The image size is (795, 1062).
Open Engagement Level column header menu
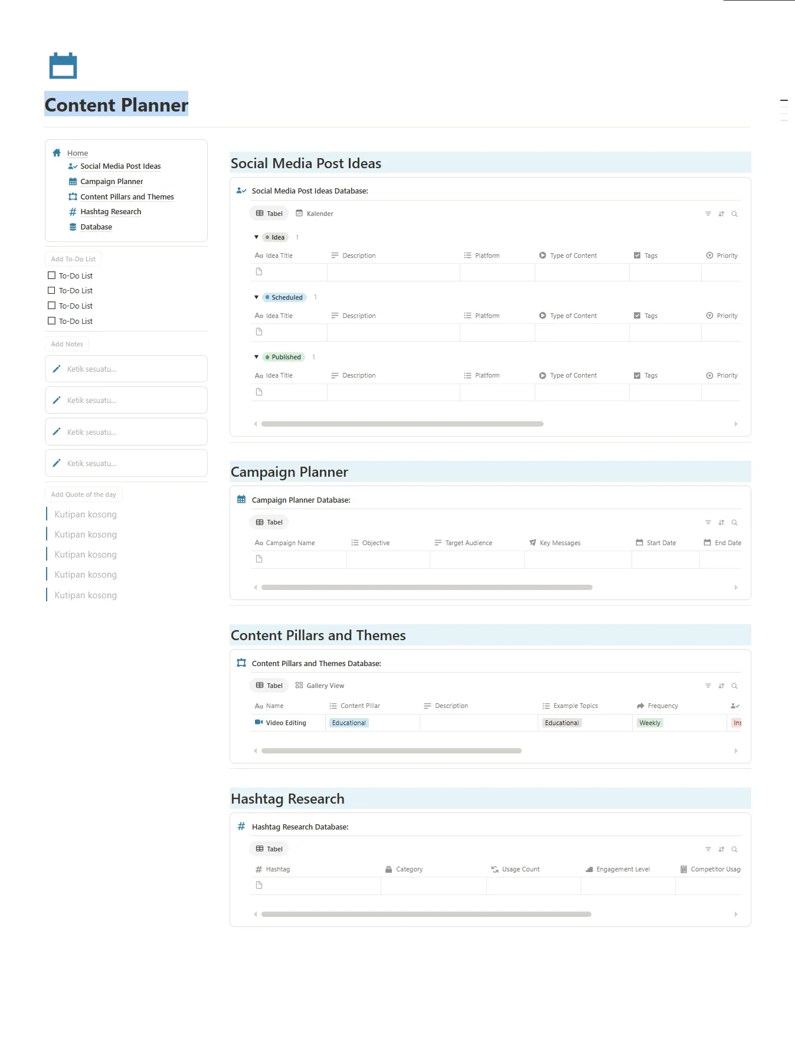coord(617,869)
